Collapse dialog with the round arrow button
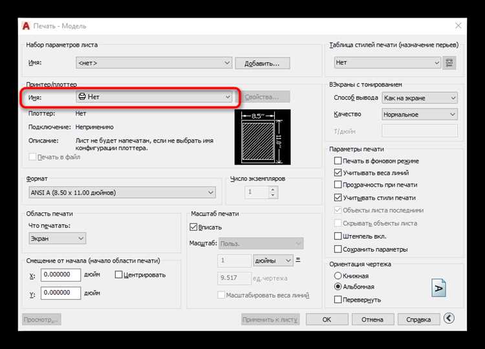485x349 pixels. 449,319
